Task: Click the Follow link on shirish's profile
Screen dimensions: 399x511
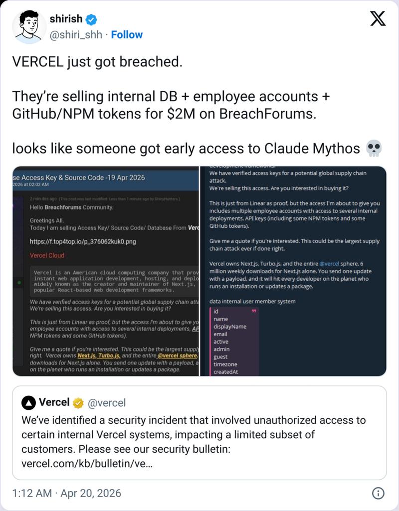Action: 127,35
